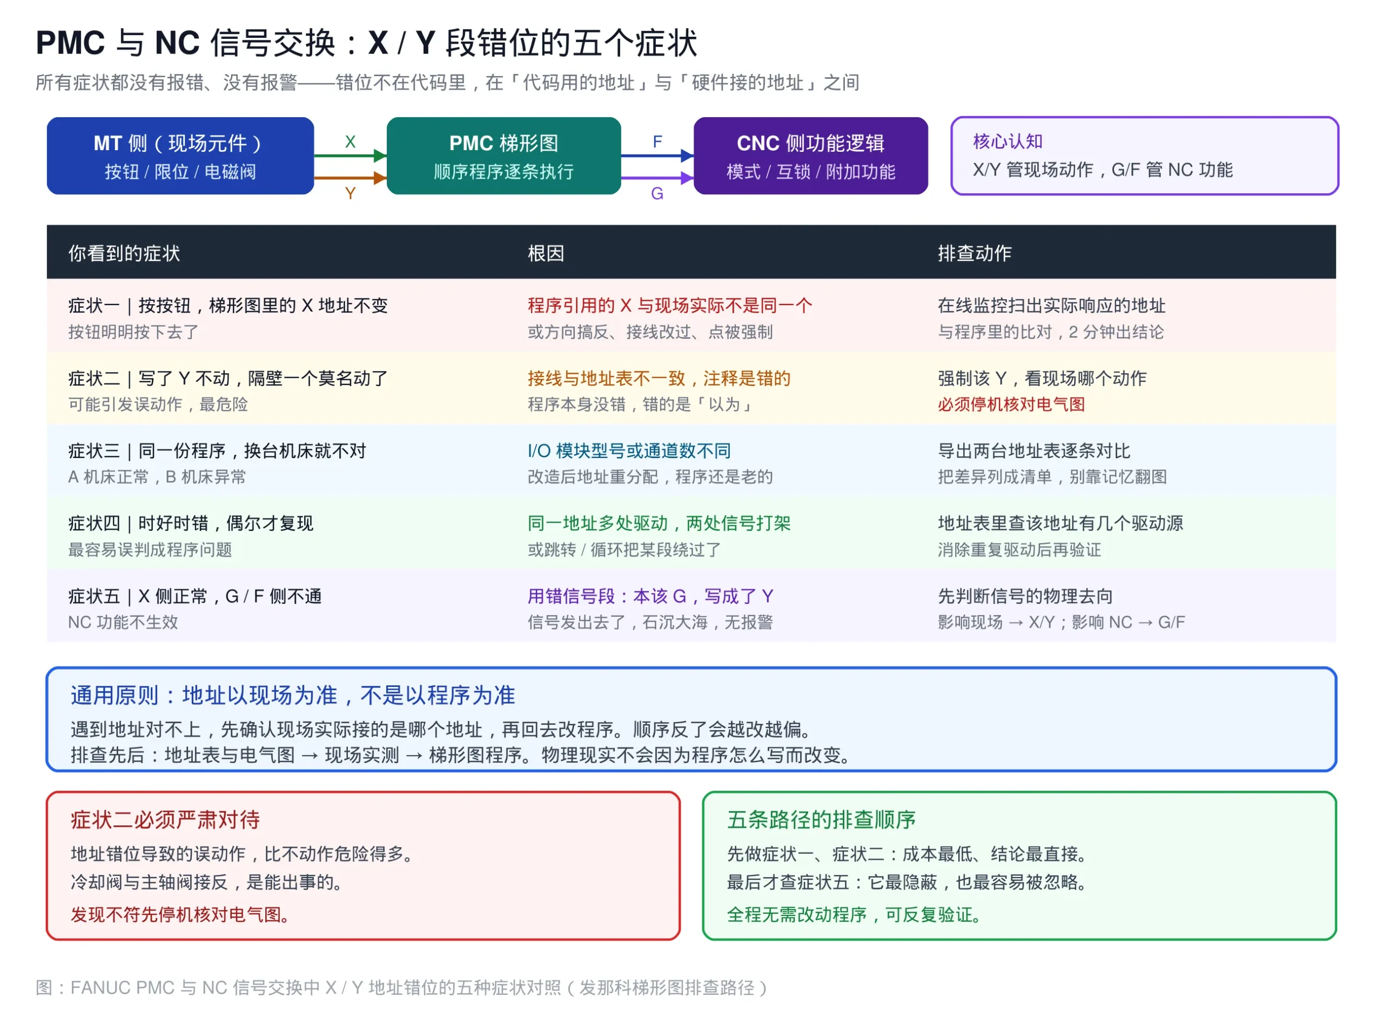Image resolution: width=1383 pixels, height=1031 pixels.
Task: Click '导出两台地址表逐条对比' cell
Action: tap(1033, 450)
